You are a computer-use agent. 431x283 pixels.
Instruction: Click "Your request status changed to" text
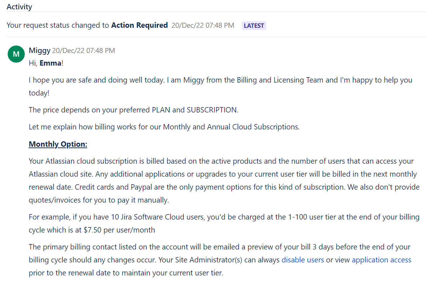pos(58,25)
